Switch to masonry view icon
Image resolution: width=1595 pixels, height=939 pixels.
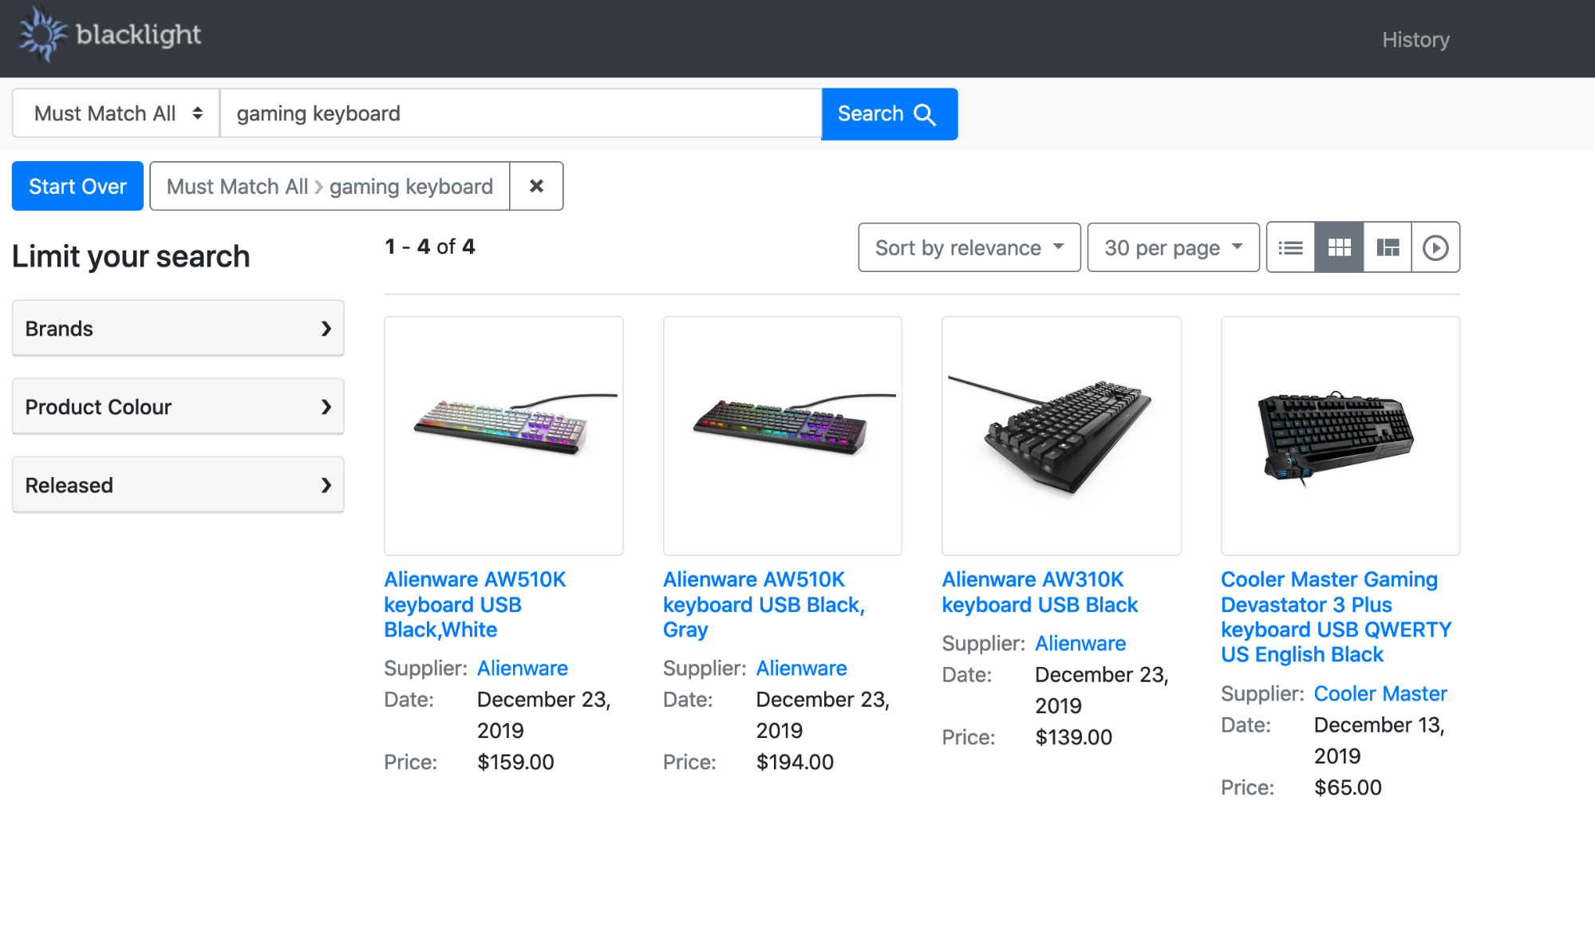pos(1388,248)
